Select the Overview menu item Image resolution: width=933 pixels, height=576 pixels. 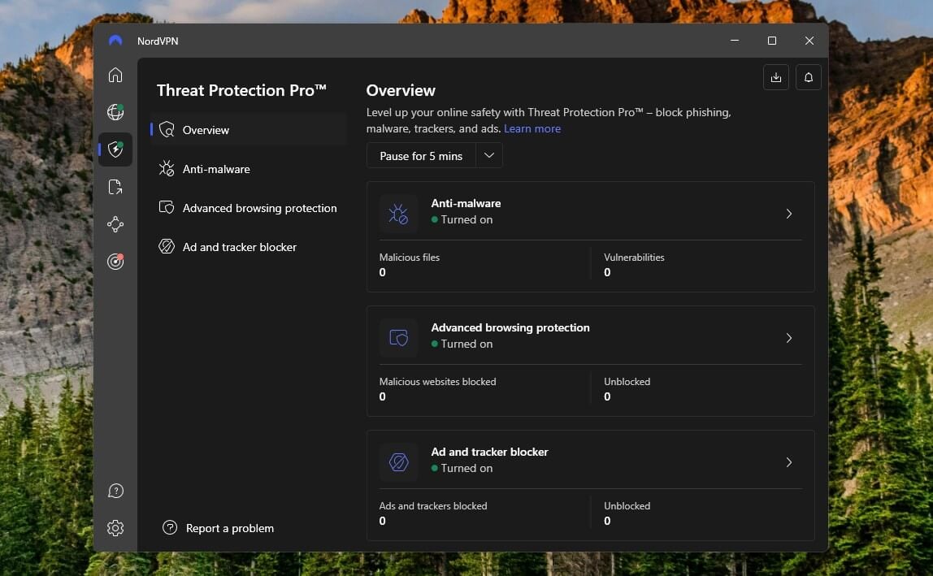(249, 130)
